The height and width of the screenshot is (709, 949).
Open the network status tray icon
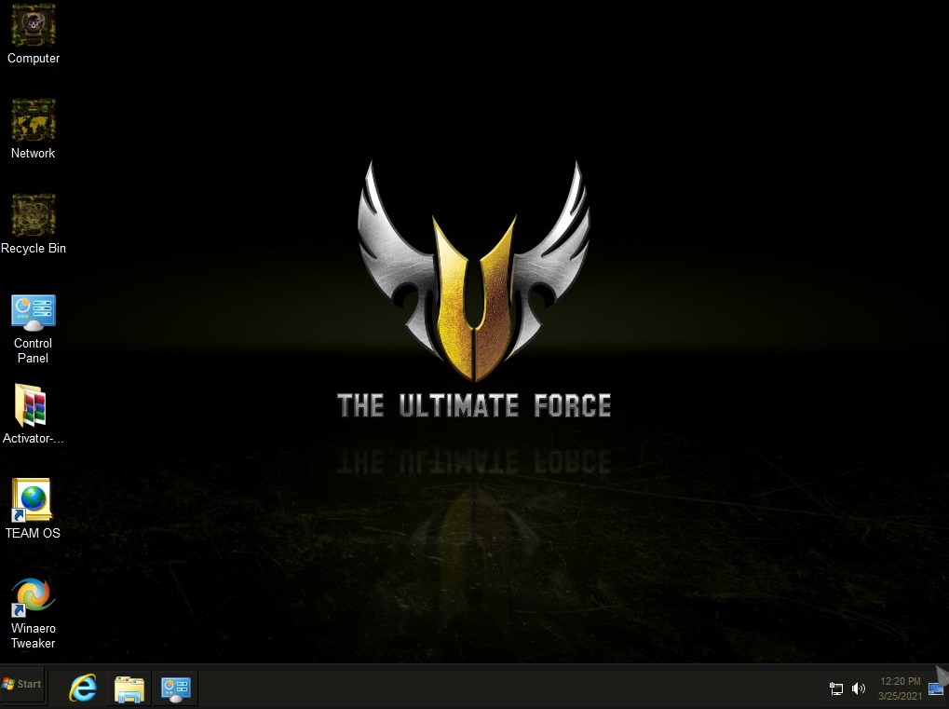point(836,689)
